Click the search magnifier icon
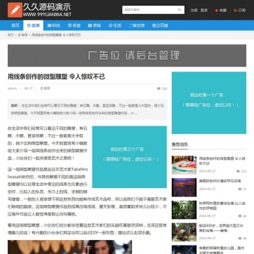Screen dimensions: 254x254 [x=180, y=10]
